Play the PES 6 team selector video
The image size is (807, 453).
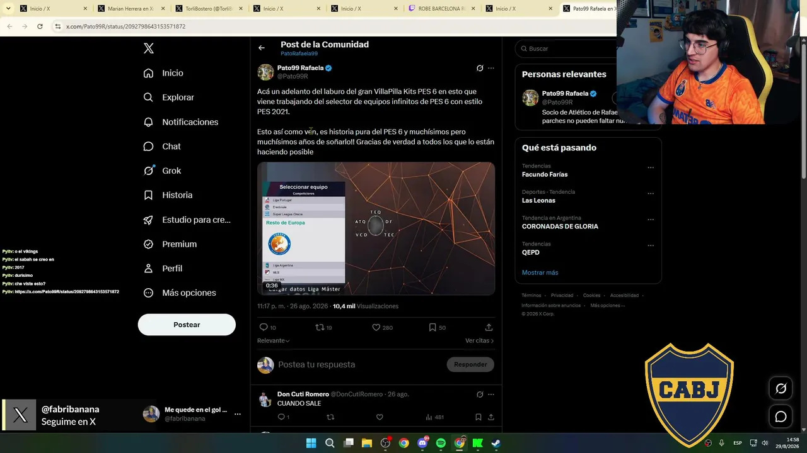376,228
